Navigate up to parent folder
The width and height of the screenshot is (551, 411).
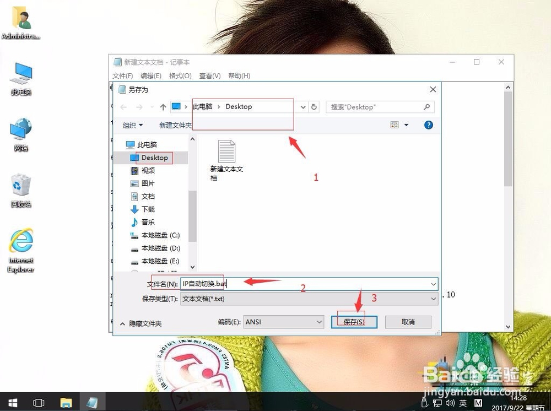(x=163, y=107)
